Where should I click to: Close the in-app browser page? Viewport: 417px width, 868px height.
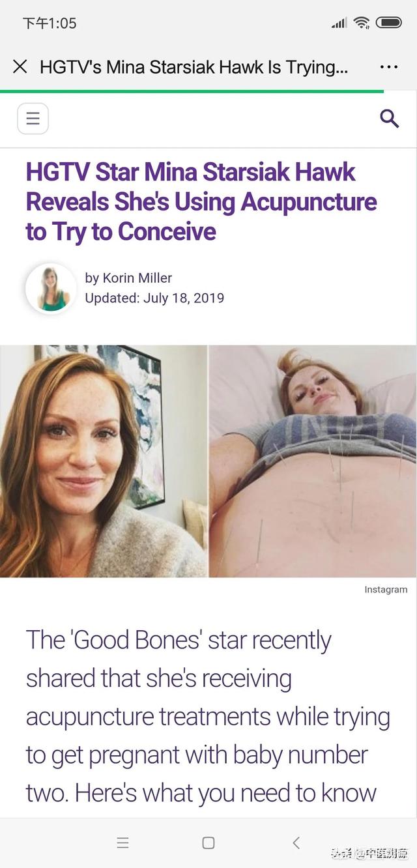coord(20,66)
